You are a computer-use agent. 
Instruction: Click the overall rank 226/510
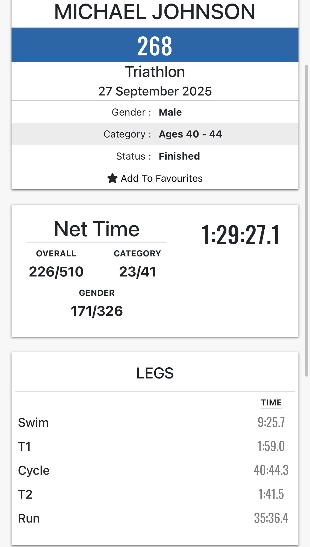pyautogui.click(x=56, y=272)
